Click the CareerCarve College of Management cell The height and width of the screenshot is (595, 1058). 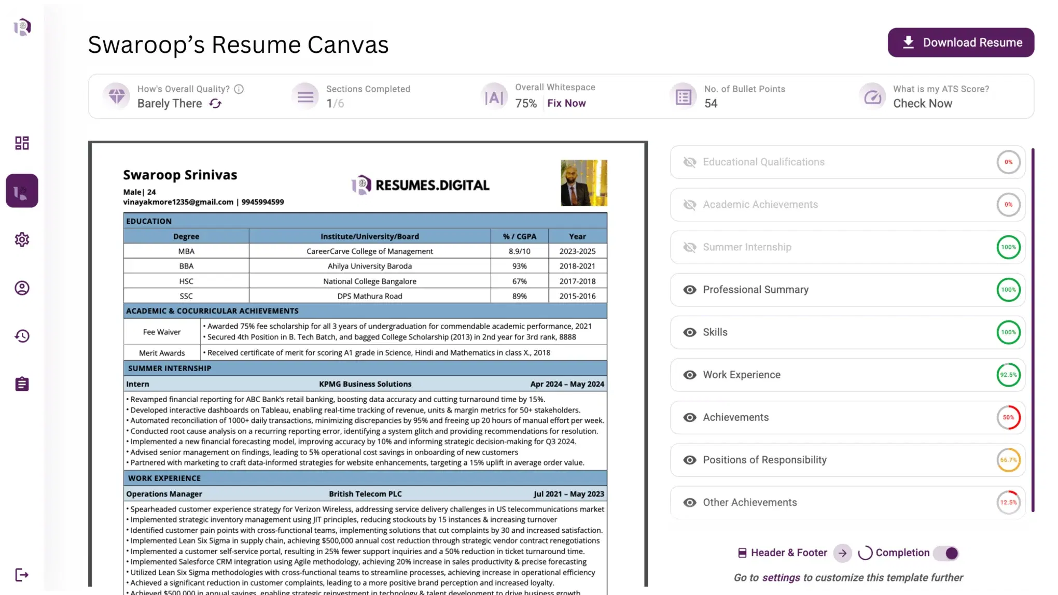[369, 251]
